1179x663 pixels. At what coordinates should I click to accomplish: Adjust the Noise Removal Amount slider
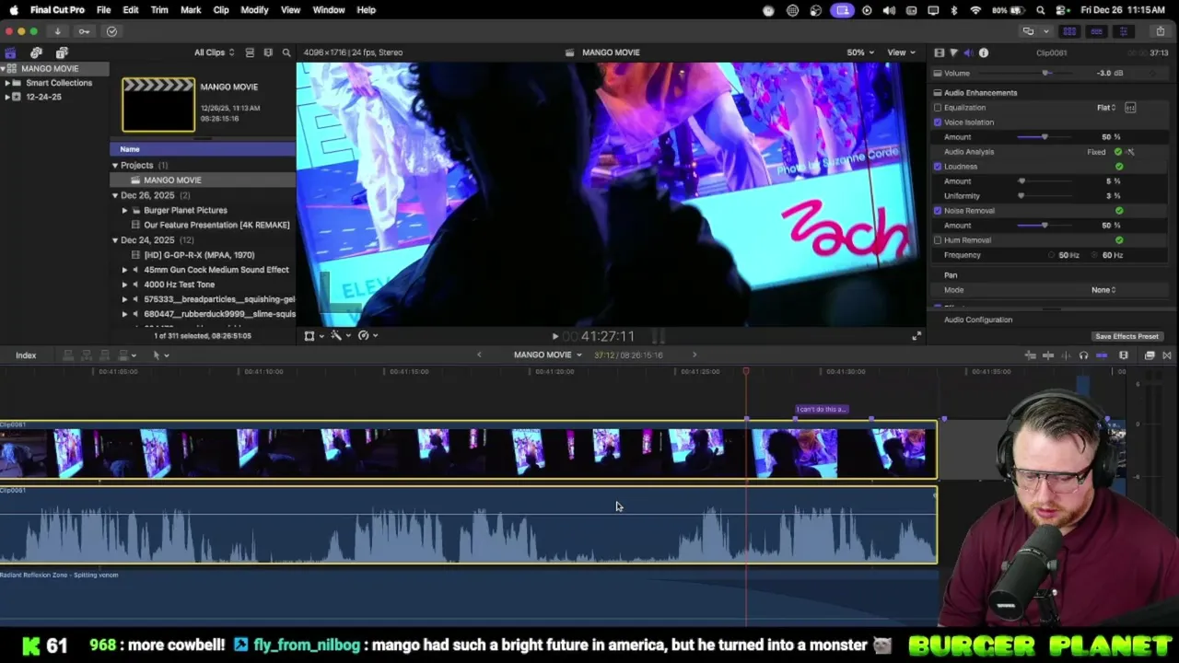click(x=1045, y=226)
